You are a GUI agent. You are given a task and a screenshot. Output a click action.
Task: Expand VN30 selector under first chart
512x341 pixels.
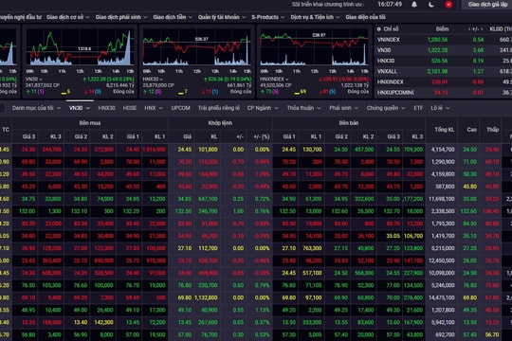coord(34,79)
